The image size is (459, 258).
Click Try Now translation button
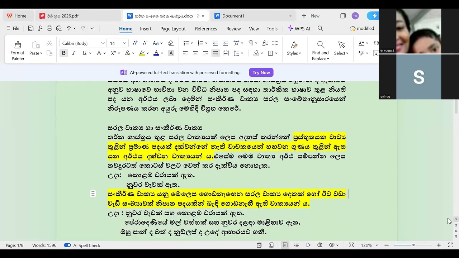[261, 72]
